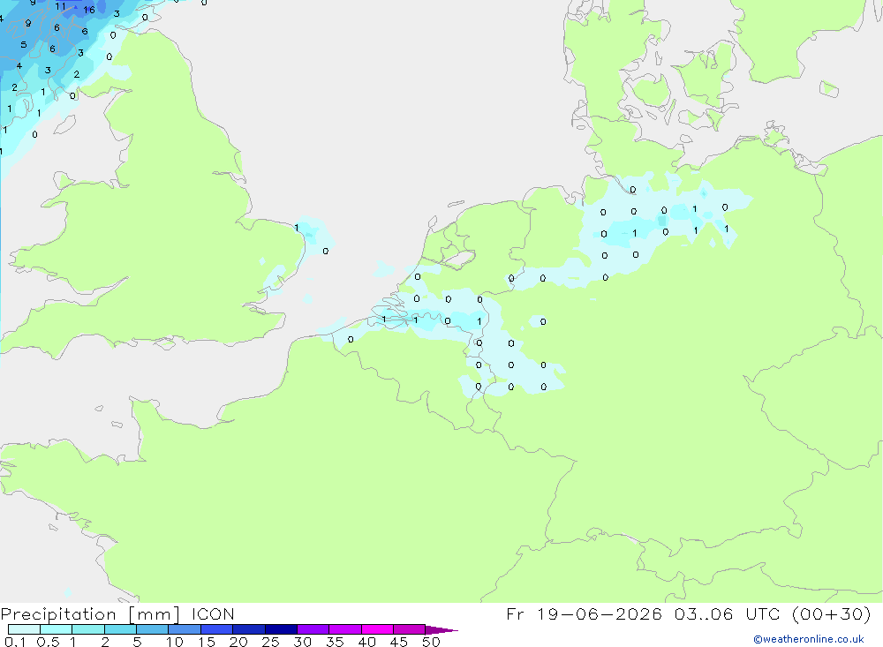
Task: Click the 2–5 mm legend color box
Action: [120, 629]
